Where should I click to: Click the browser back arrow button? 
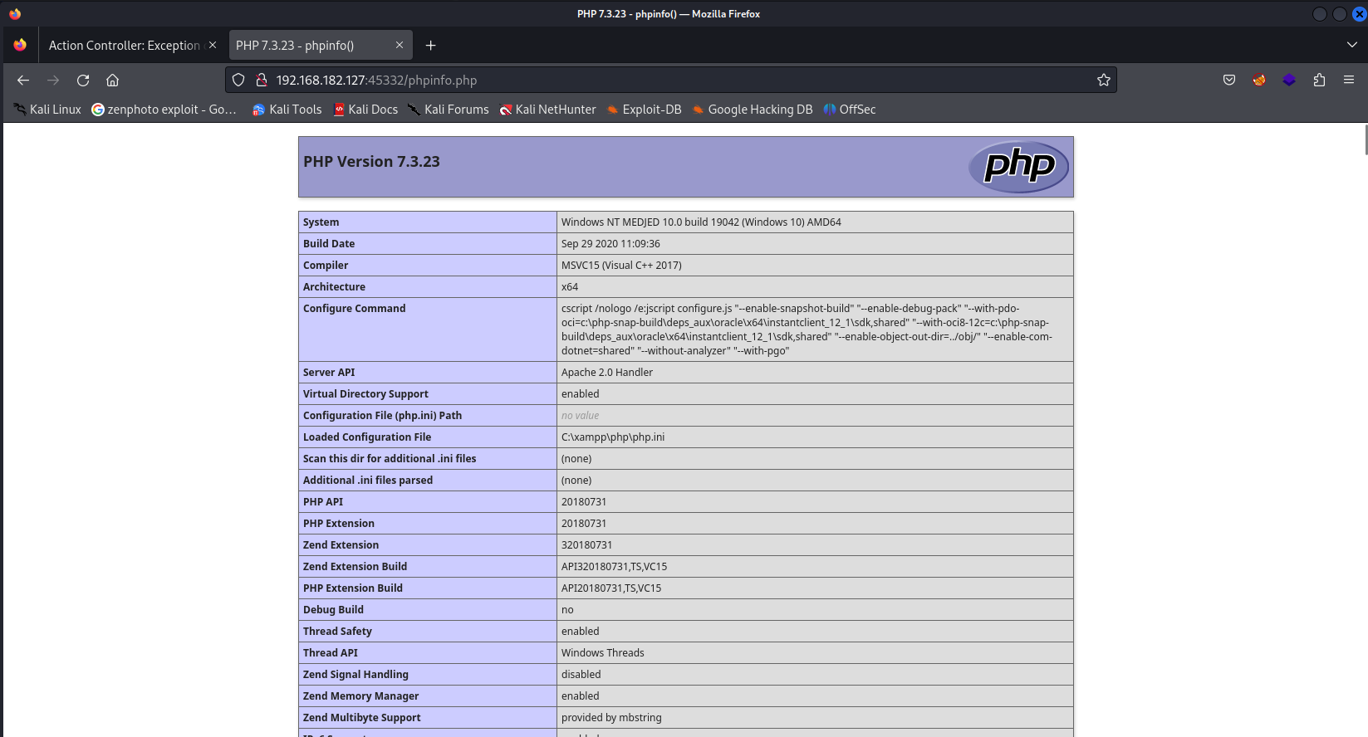(23, 81)
